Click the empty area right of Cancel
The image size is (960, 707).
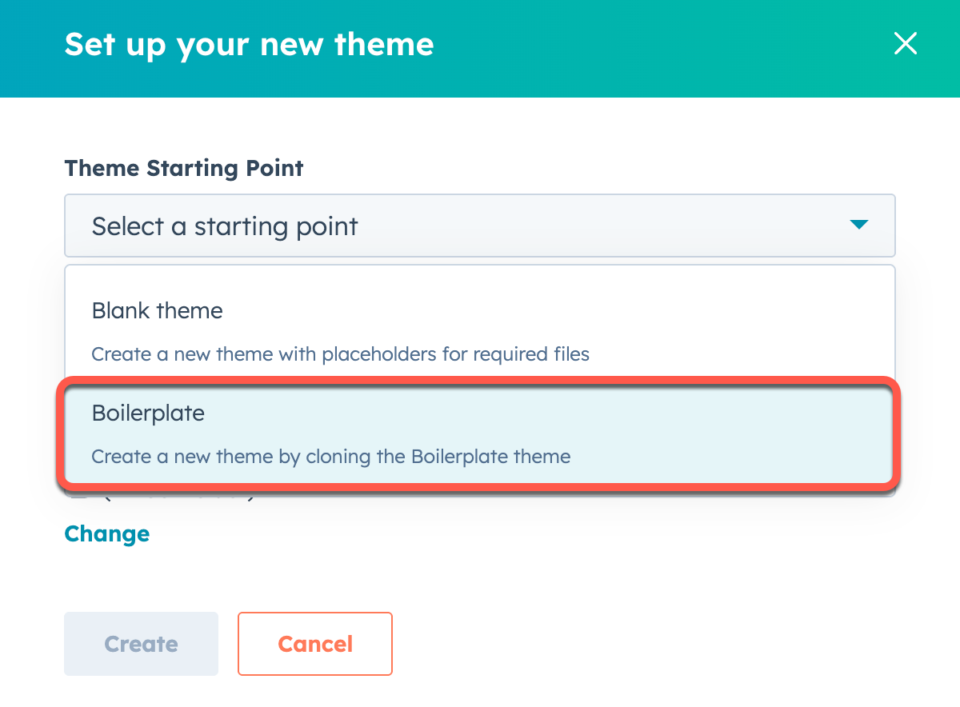point(640,644)
